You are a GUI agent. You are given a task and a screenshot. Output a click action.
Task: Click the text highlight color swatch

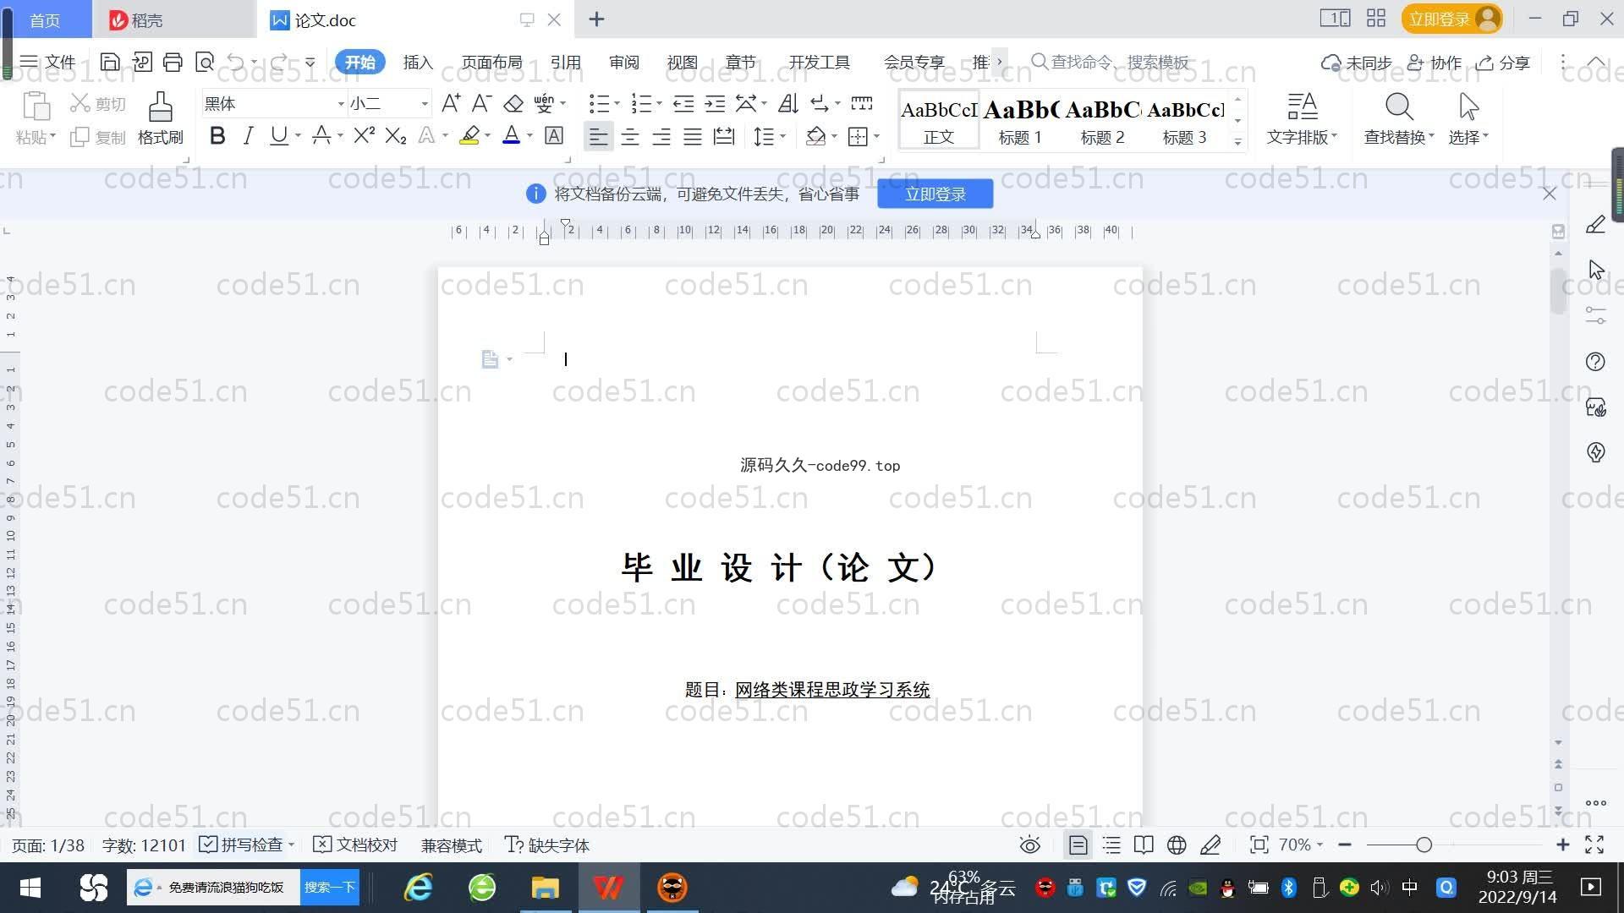pyautogui.click(x=469, y=135)
